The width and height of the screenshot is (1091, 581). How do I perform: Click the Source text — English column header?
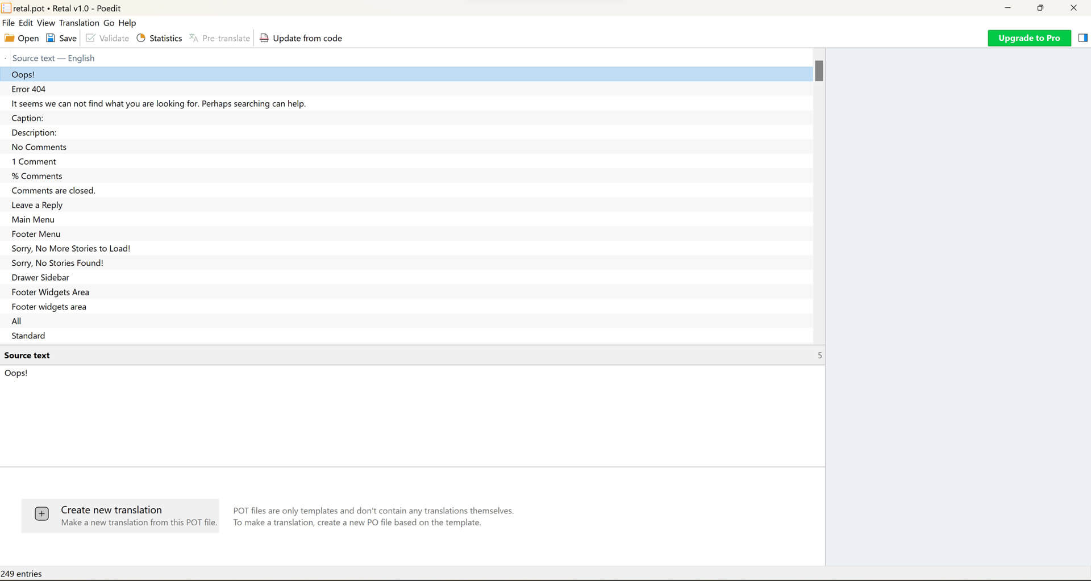pyautogui.click(x=53, y=58)
